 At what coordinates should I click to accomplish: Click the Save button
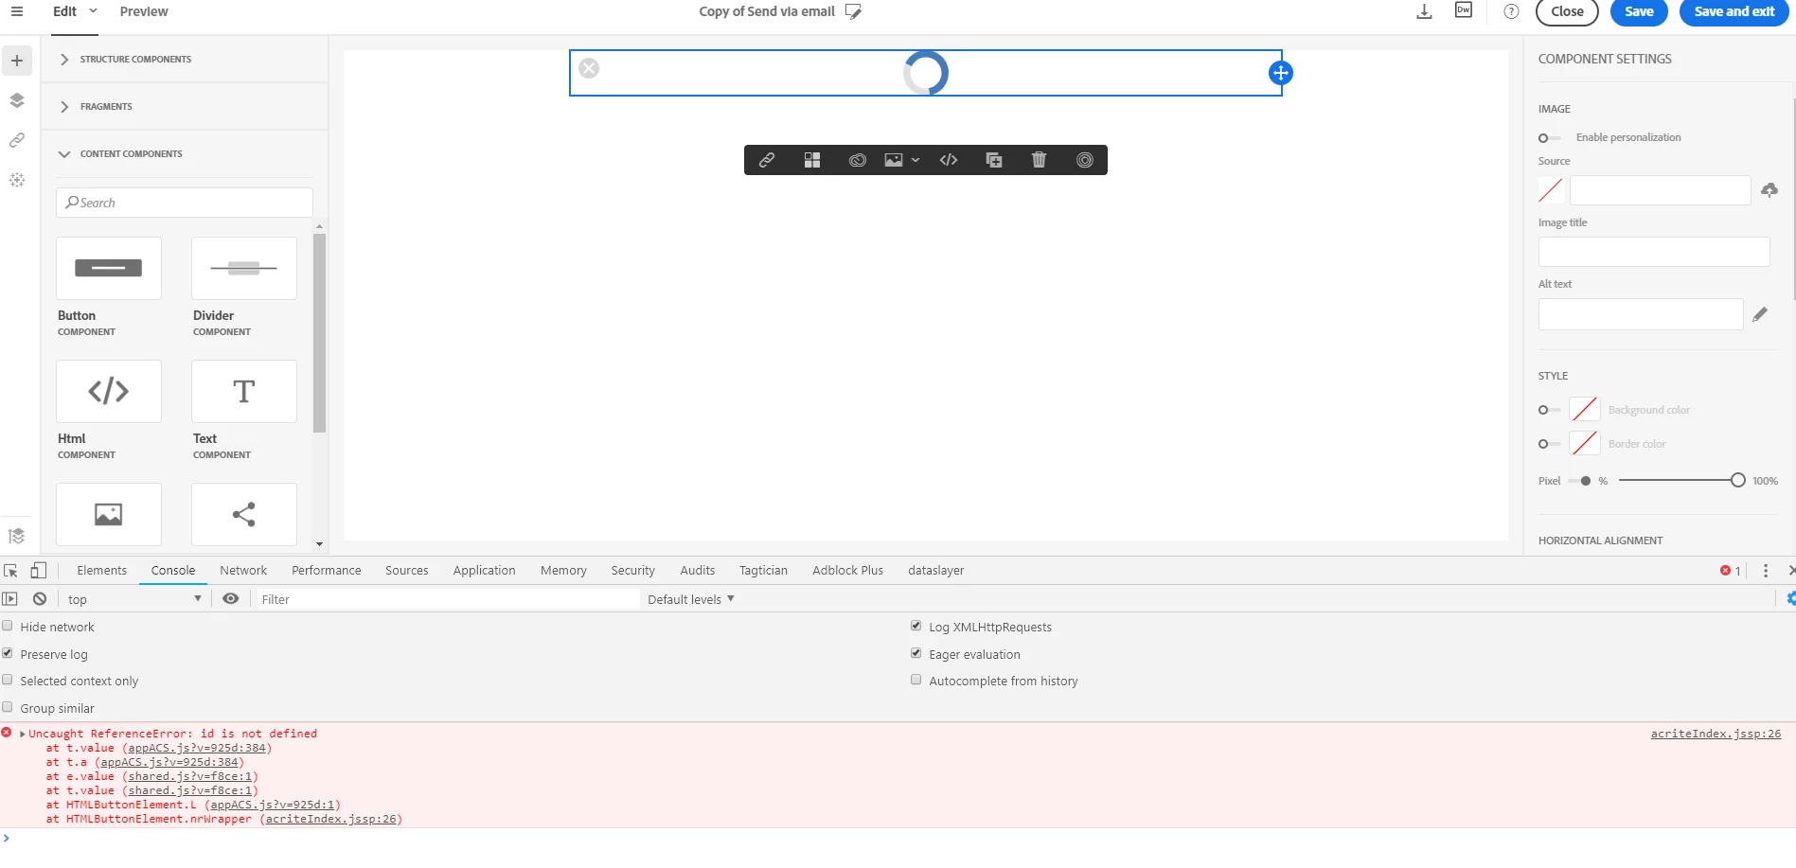(1639, 12)
